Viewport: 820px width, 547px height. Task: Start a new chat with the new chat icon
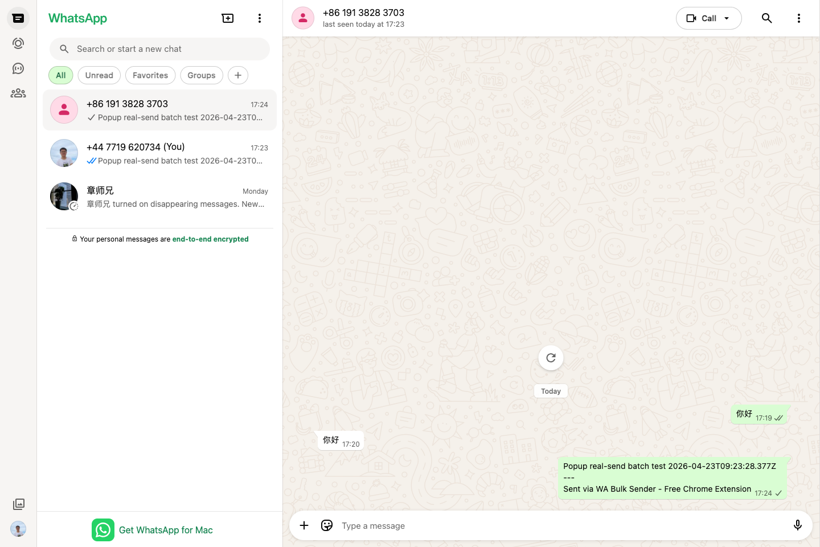(227, 18)
